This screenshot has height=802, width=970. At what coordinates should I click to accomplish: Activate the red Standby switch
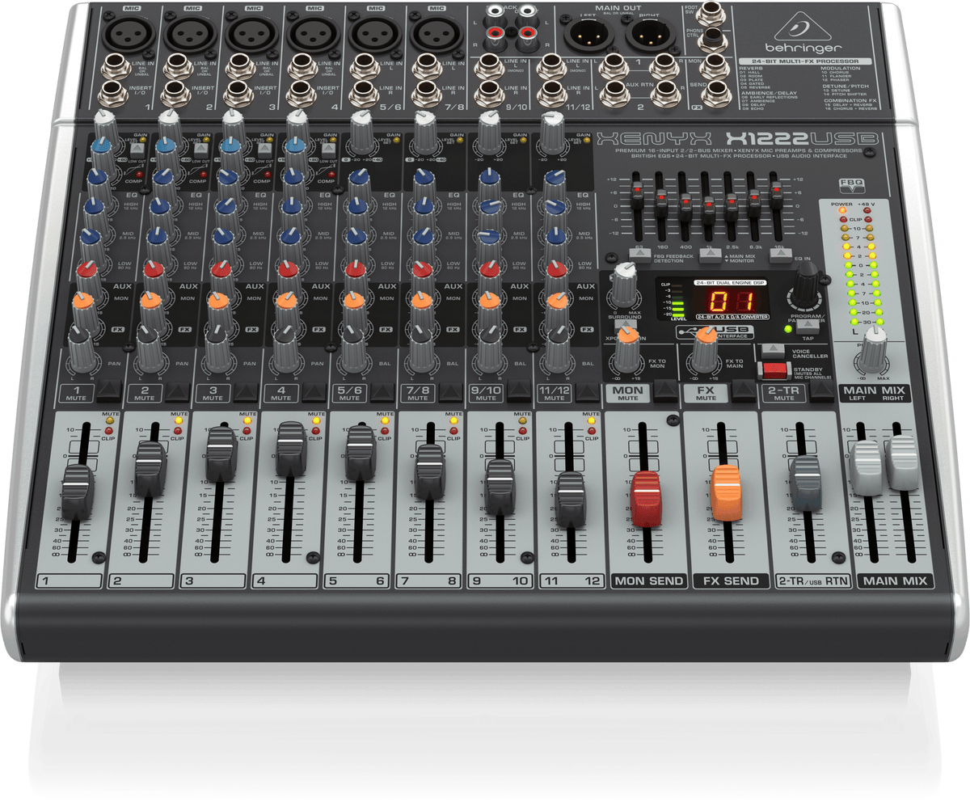pyautogui.click(x=774, y=371)
